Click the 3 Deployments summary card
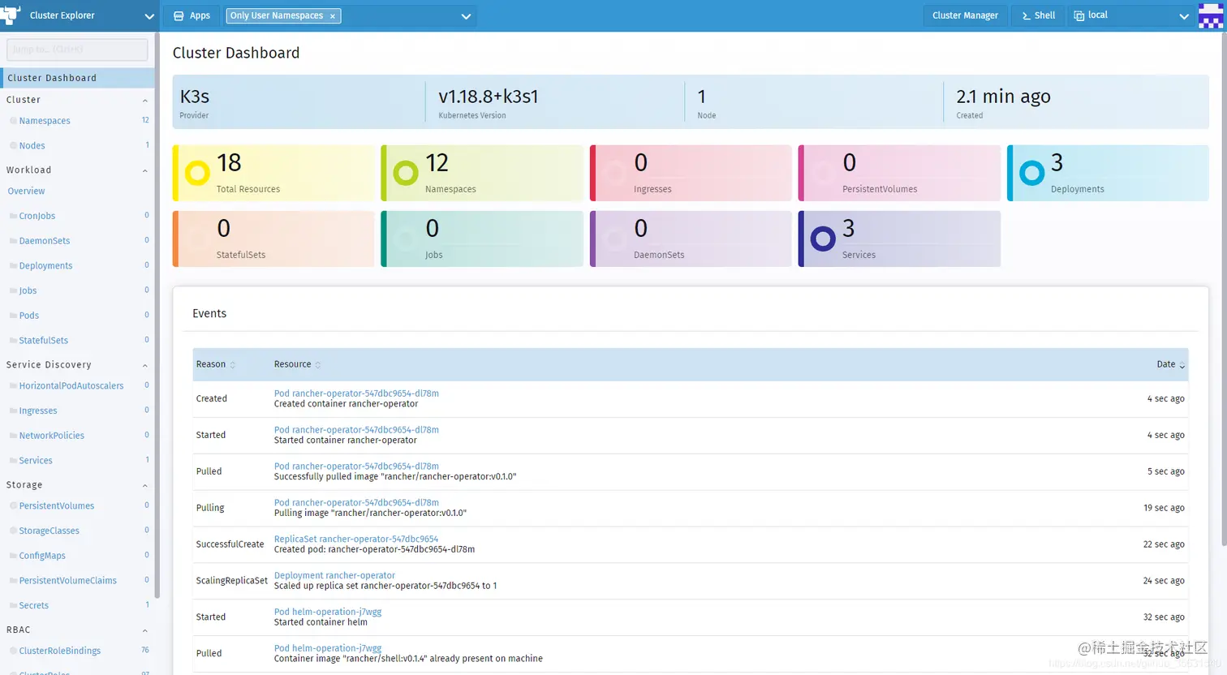 point(1108,174)
